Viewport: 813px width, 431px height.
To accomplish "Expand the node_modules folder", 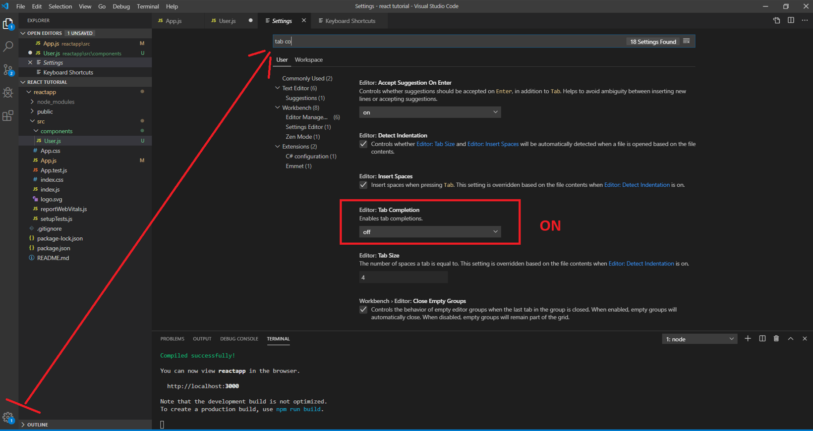I will tap(56, 102).
